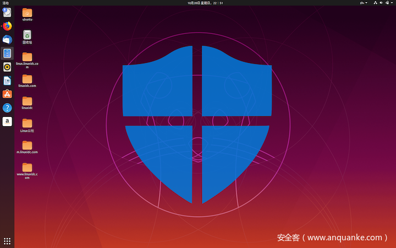This screenshot has height=248, width=396.
Task: Select the linuxidc.com desktop folder
Action: point(27,81)
